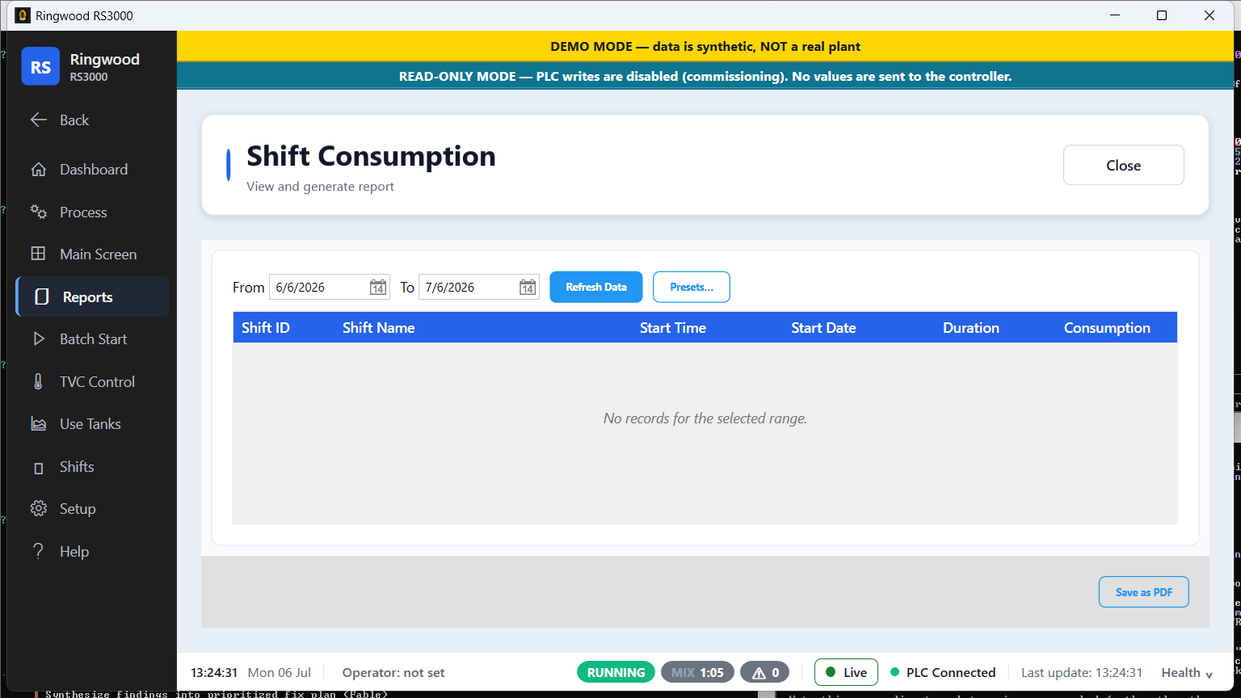Click the TVC Control thermometer icon
This screenshot has height=698, width=1241.
38,381
